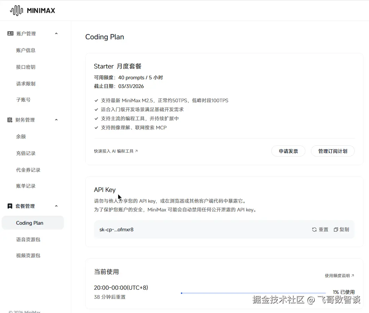Open 快速接入 AI 编程工具 link
The image size is (369, 313).
click(x=116, y=151)
